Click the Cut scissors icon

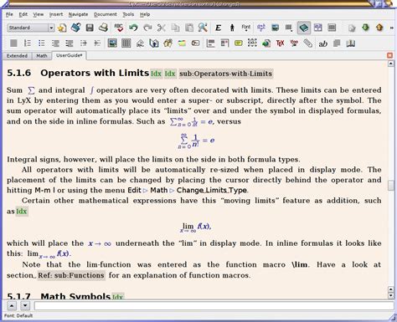pyautogui.click(x=162, y=28)
